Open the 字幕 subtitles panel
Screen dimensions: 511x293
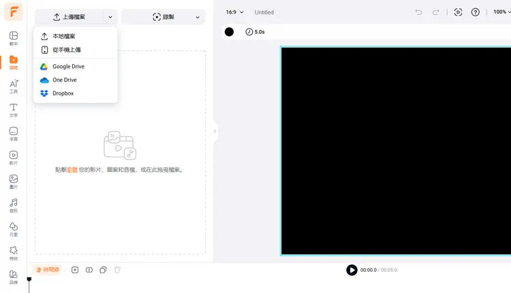(x=14, y=134)
